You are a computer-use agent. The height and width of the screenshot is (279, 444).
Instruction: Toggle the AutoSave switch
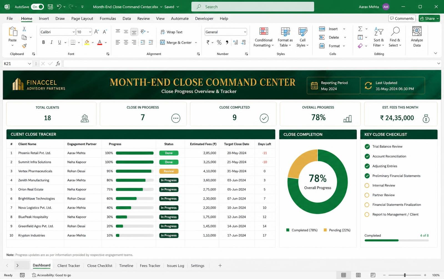[37, 7]
